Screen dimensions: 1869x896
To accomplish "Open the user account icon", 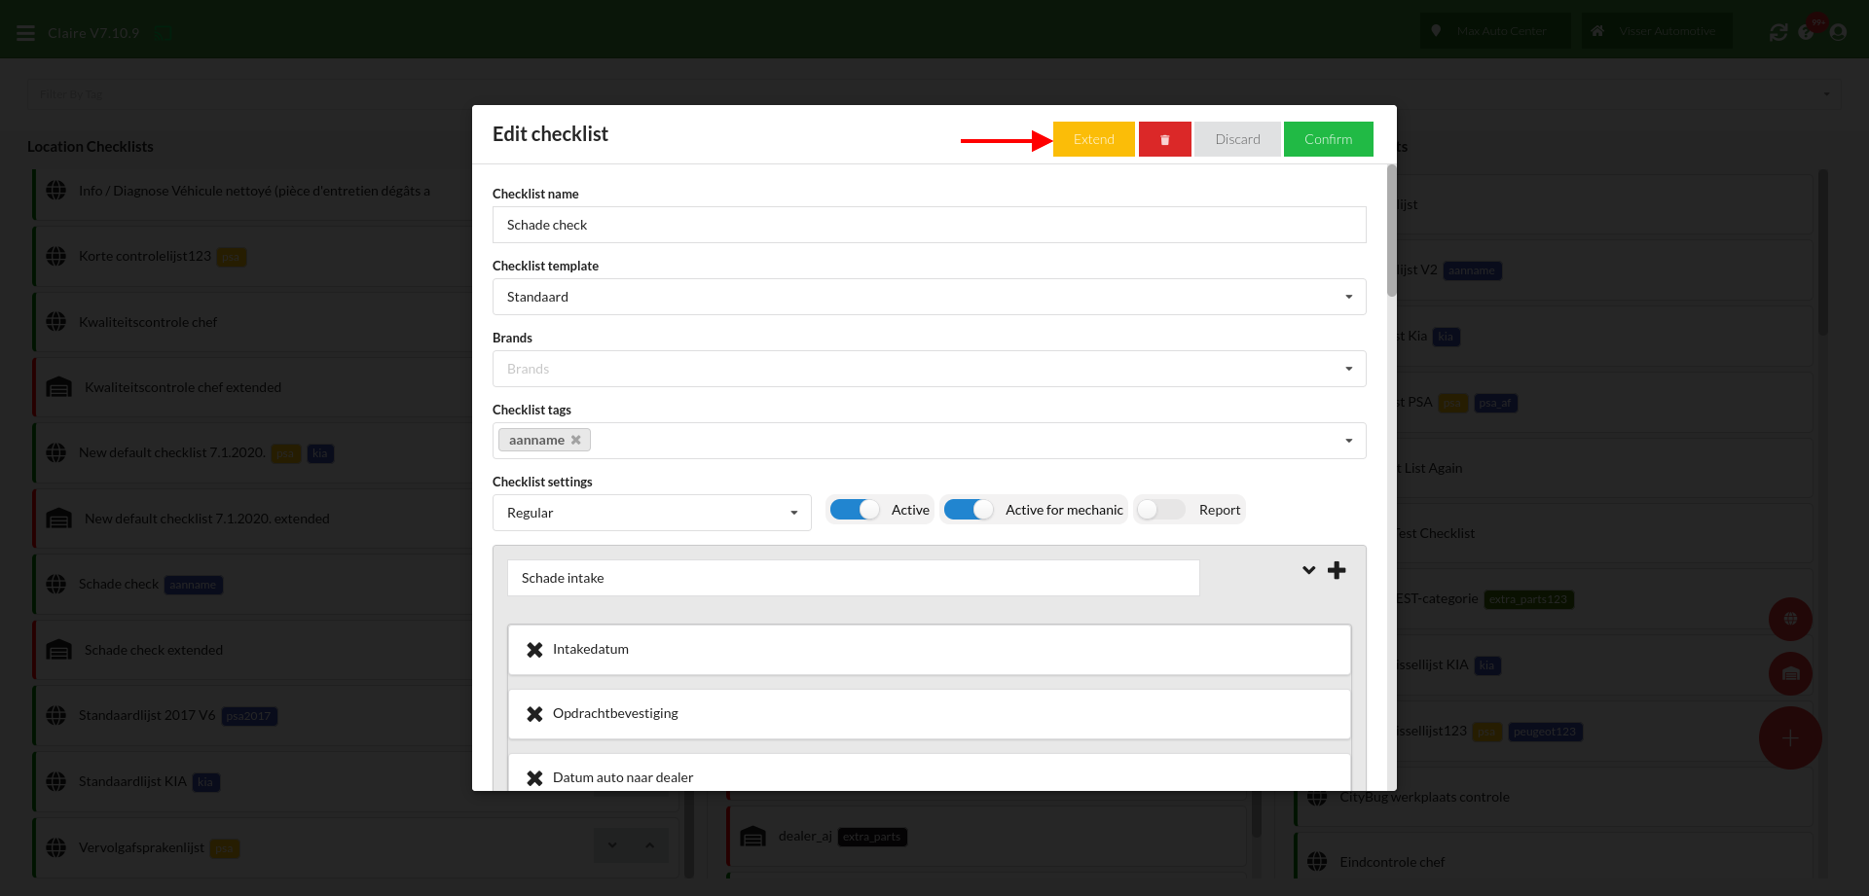I will click(x=1838, y=32).
